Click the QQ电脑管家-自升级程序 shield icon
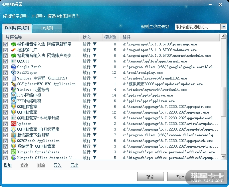The width and height of the screenshot is (229, 187). (x=14, y=129)
